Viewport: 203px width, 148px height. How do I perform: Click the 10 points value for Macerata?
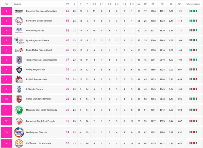tap(67, 143)
